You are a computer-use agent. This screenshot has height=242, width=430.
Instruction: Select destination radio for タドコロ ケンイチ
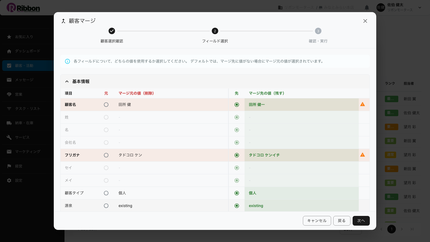point(237,155)
